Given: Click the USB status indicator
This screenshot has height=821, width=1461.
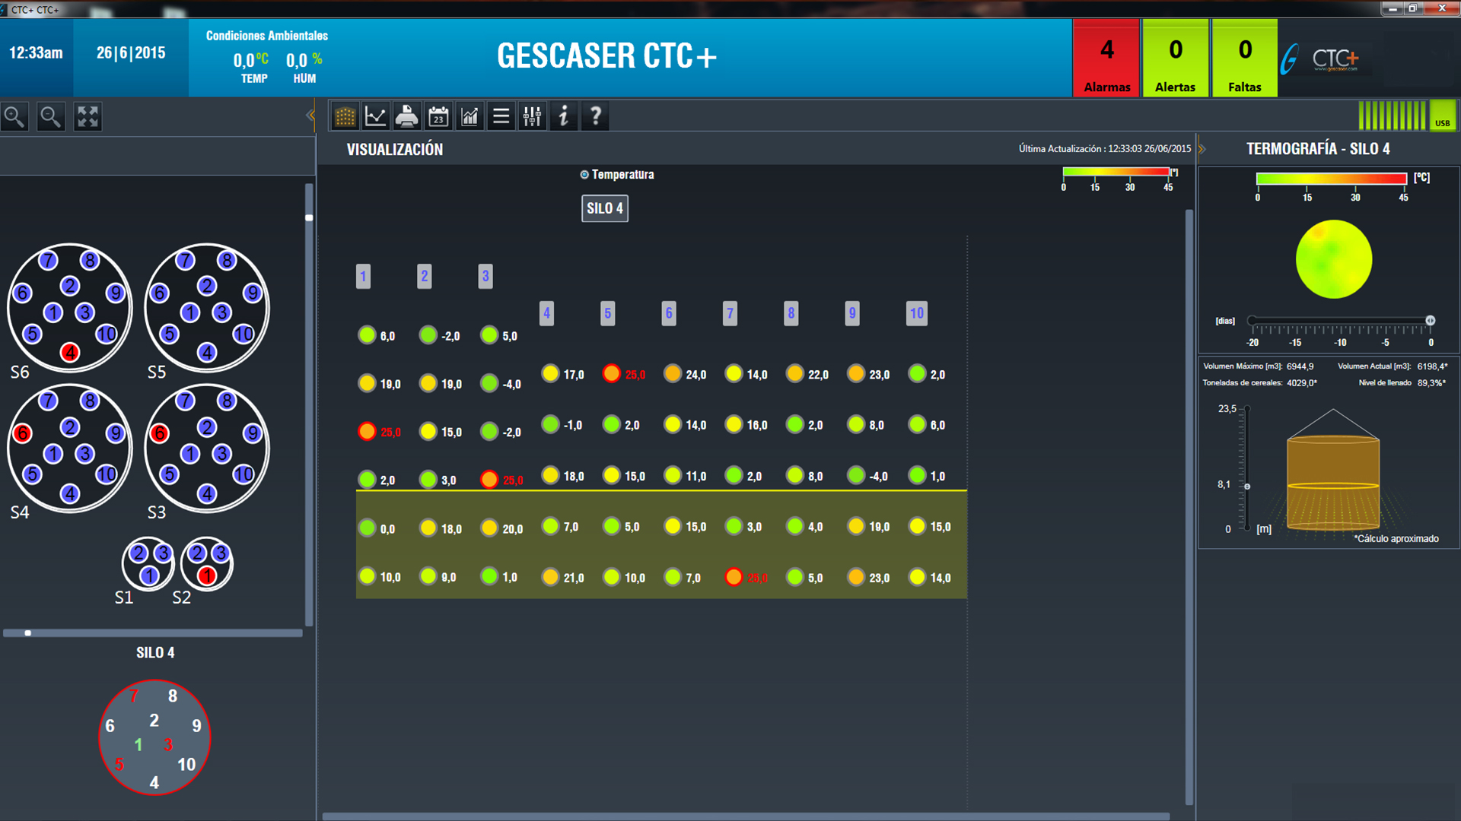Looking at the screenshot, I should click(1443, 116).
